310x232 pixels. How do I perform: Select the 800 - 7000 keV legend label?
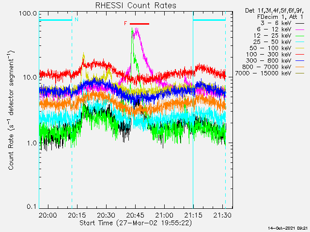[267, 67]
